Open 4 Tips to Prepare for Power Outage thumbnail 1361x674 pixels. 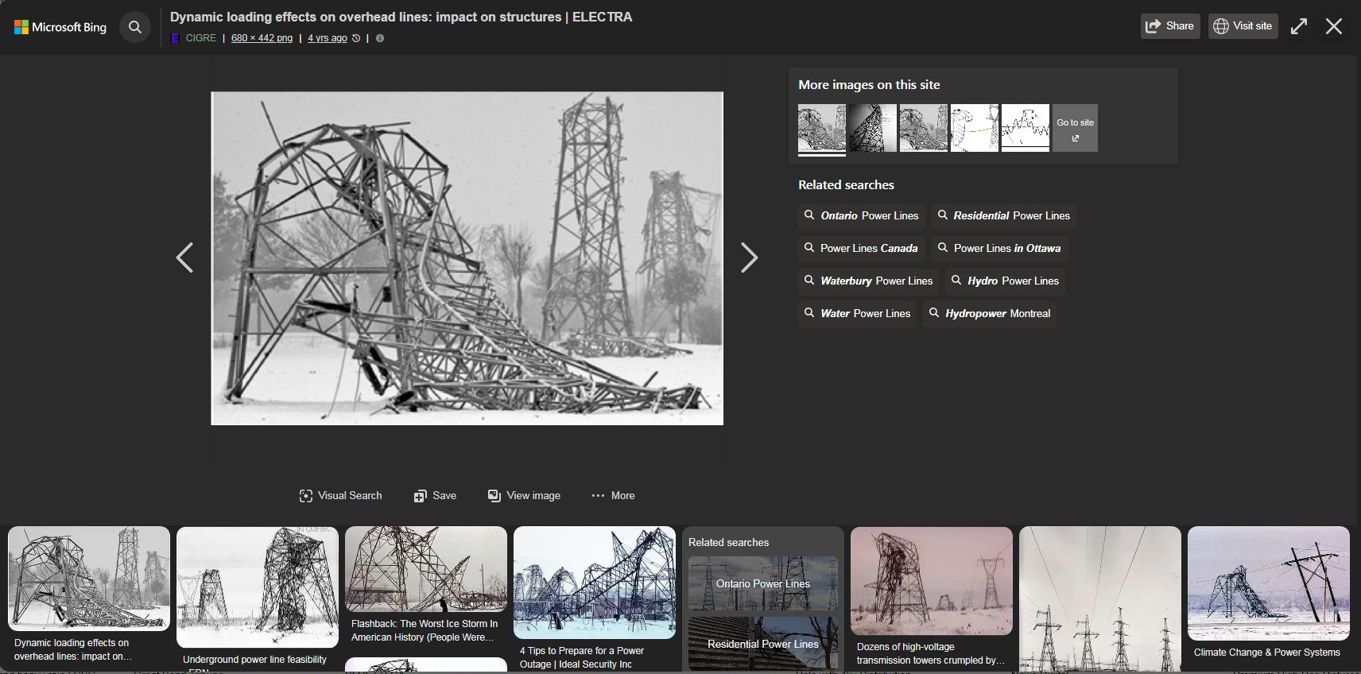pos(595,583)
